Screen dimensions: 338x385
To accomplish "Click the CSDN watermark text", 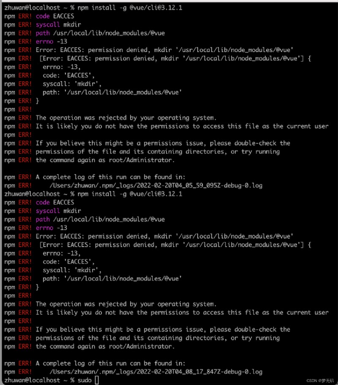I will 320,381.
